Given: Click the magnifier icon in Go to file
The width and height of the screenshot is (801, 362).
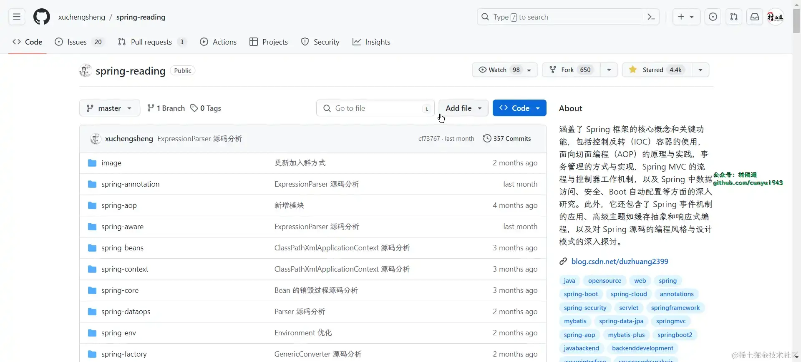Looking at the screenshot, I should coord(327,108).
